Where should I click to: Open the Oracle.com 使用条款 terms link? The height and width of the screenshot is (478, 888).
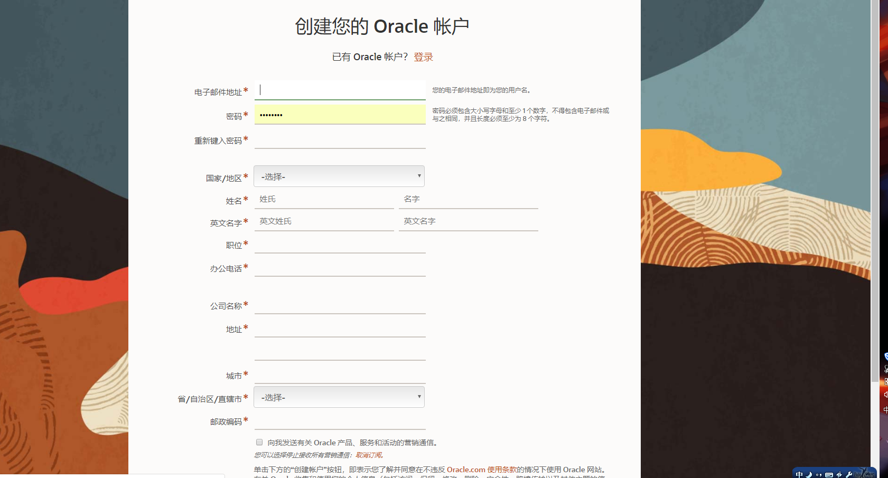click(482, 470)
